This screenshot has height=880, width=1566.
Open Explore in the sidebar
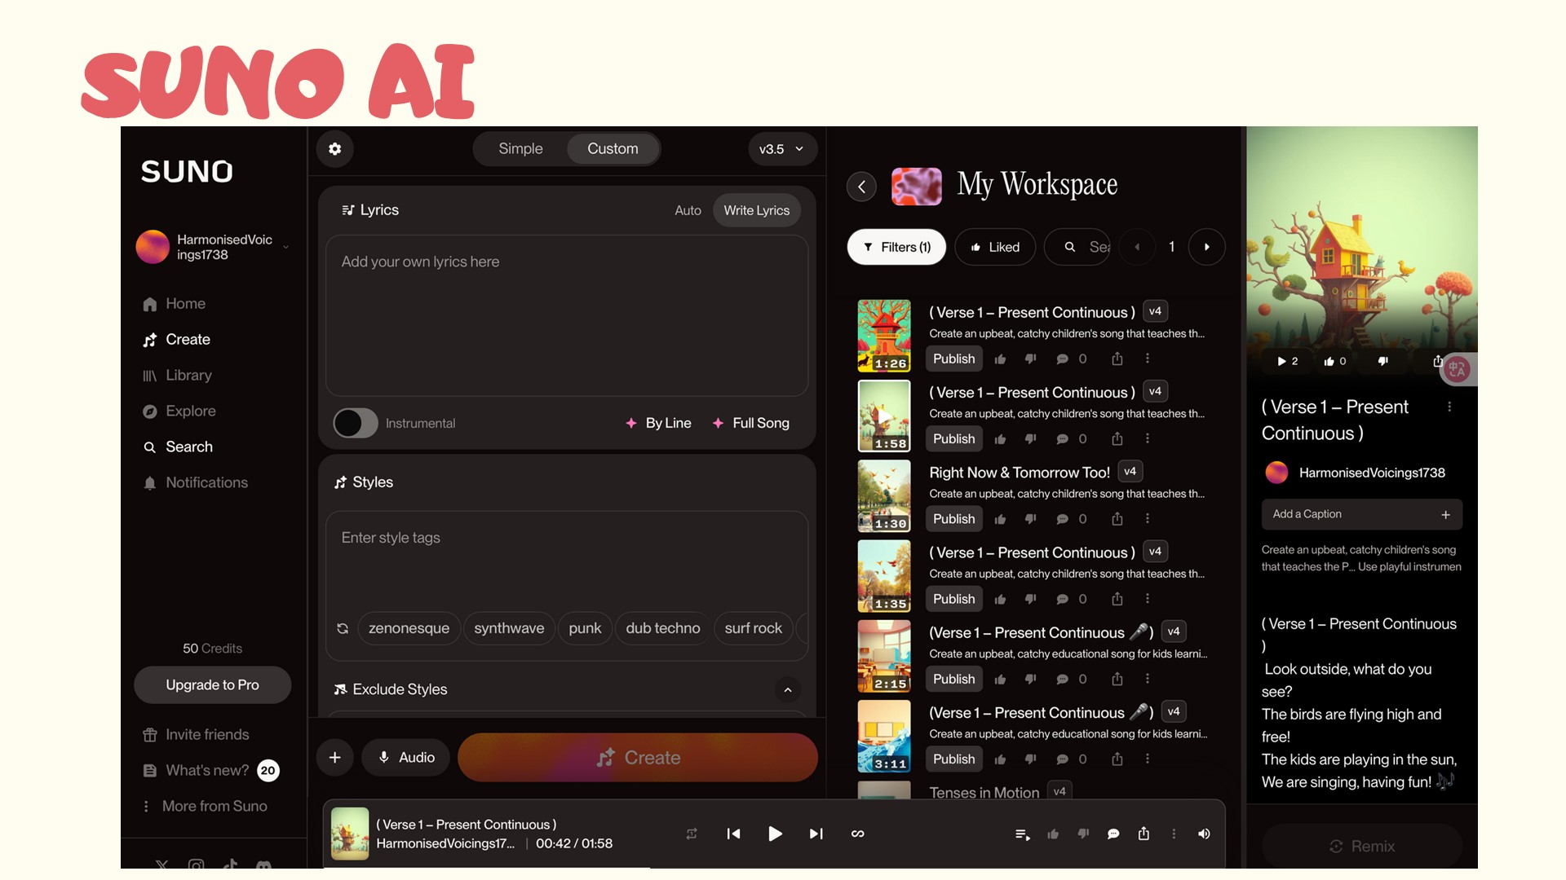tap(179, 411)
